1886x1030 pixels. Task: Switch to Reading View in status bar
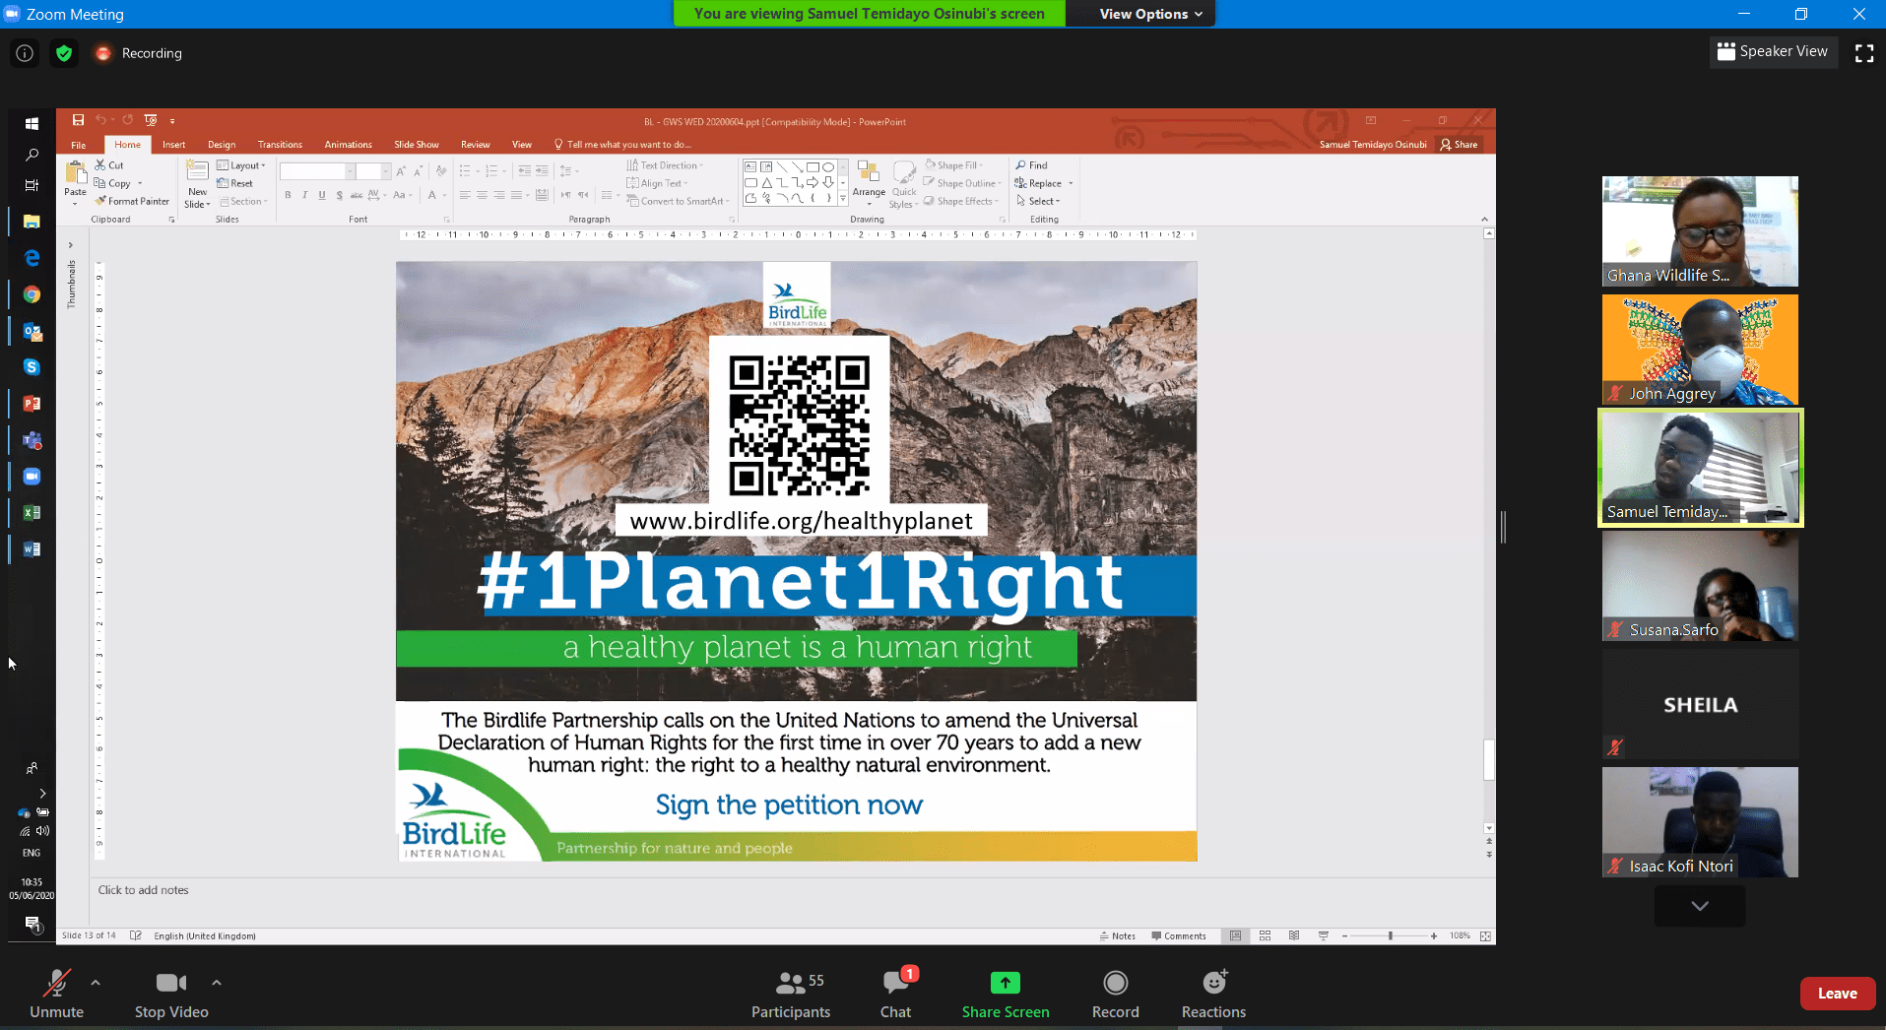click(x=1294, y=935)
